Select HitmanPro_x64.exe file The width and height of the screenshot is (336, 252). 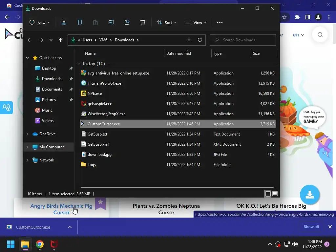pyautogui.click(x=178, y=83)
